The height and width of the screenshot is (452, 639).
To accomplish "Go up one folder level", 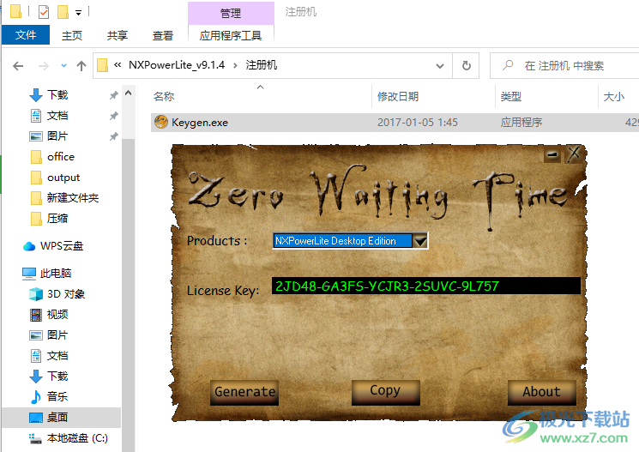I will click(x=81, y=66).
